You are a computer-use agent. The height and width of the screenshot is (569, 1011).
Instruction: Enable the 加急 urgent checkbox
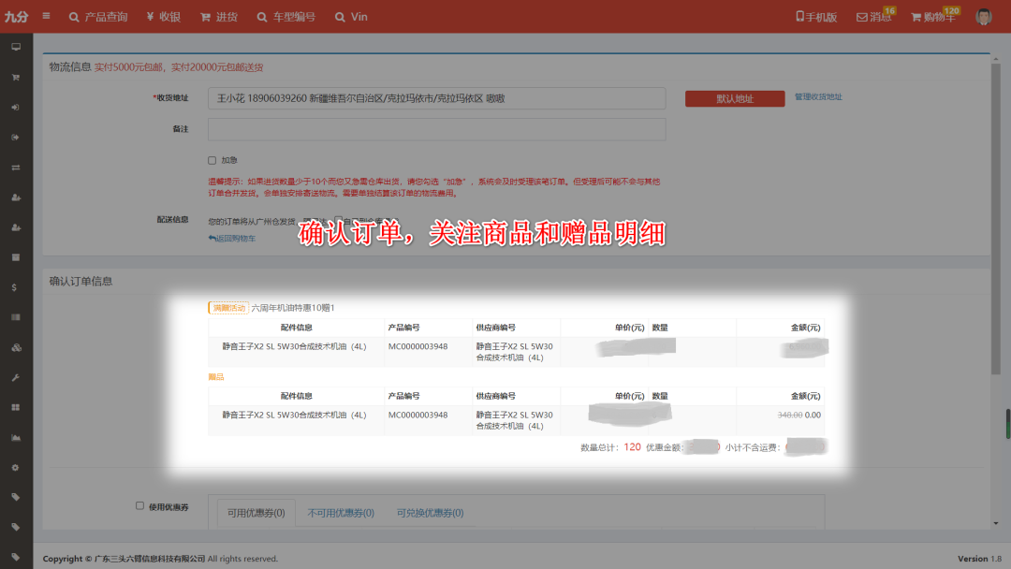coord(213,159)
